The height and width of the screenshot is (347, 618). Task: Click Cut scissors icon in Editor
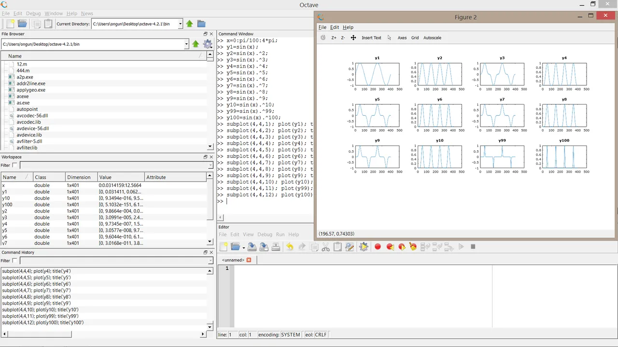coord(325,247)
